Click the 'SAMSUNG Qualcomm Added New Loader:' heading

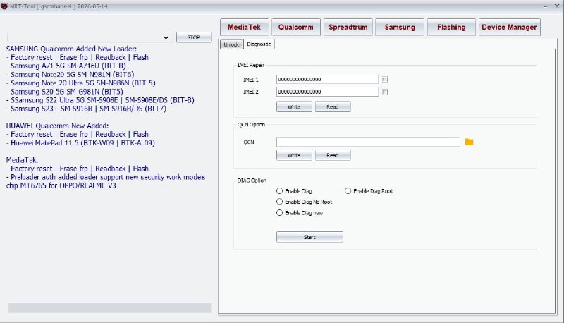pyautogui.click(x=71, y=49)
